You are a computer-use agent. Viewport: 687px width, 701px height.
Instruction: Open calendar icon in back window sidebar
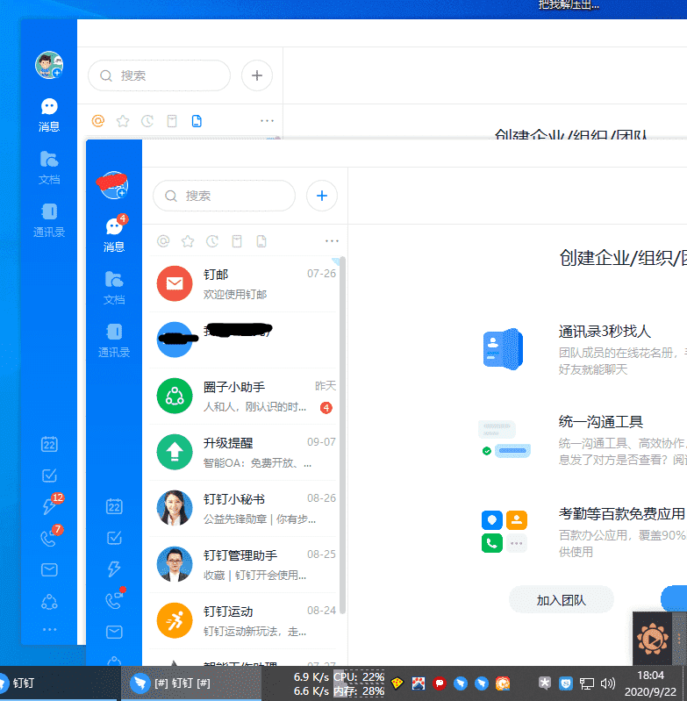(x=49, y=445)
